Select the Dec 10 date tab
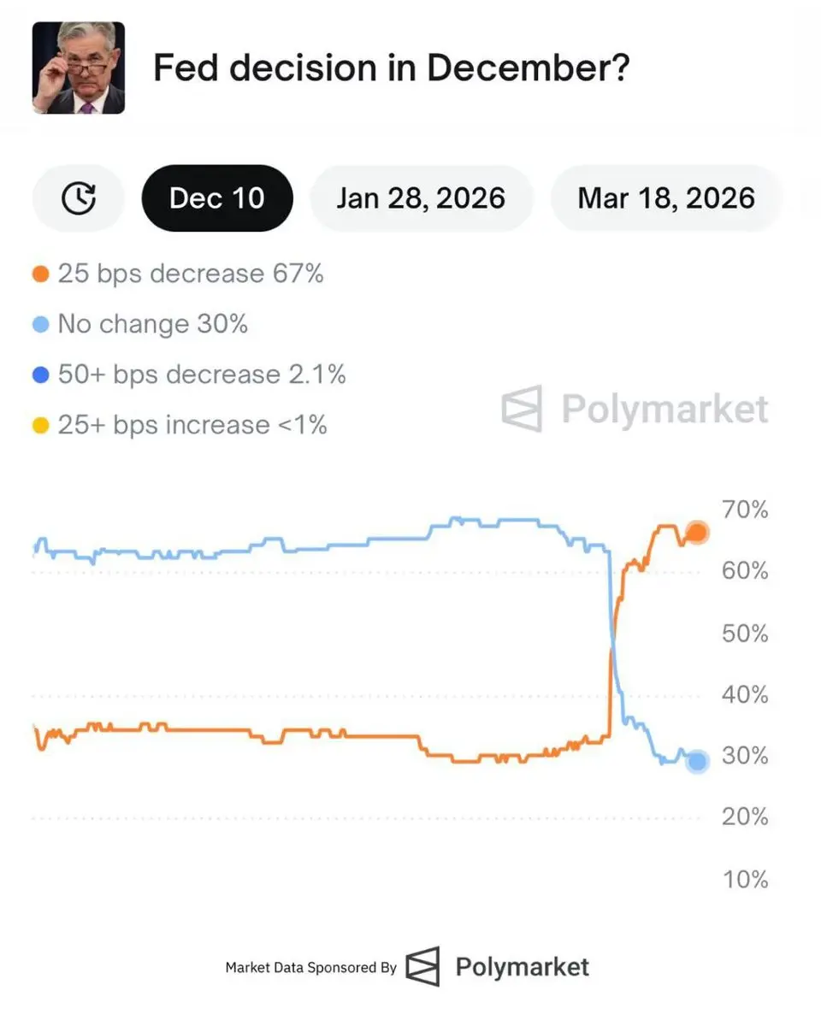Screen dimensions: 821x1026 (x=217, y=198)
